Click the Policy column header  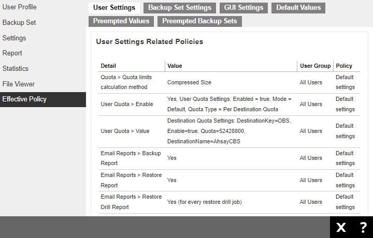(x=344, y=66)
